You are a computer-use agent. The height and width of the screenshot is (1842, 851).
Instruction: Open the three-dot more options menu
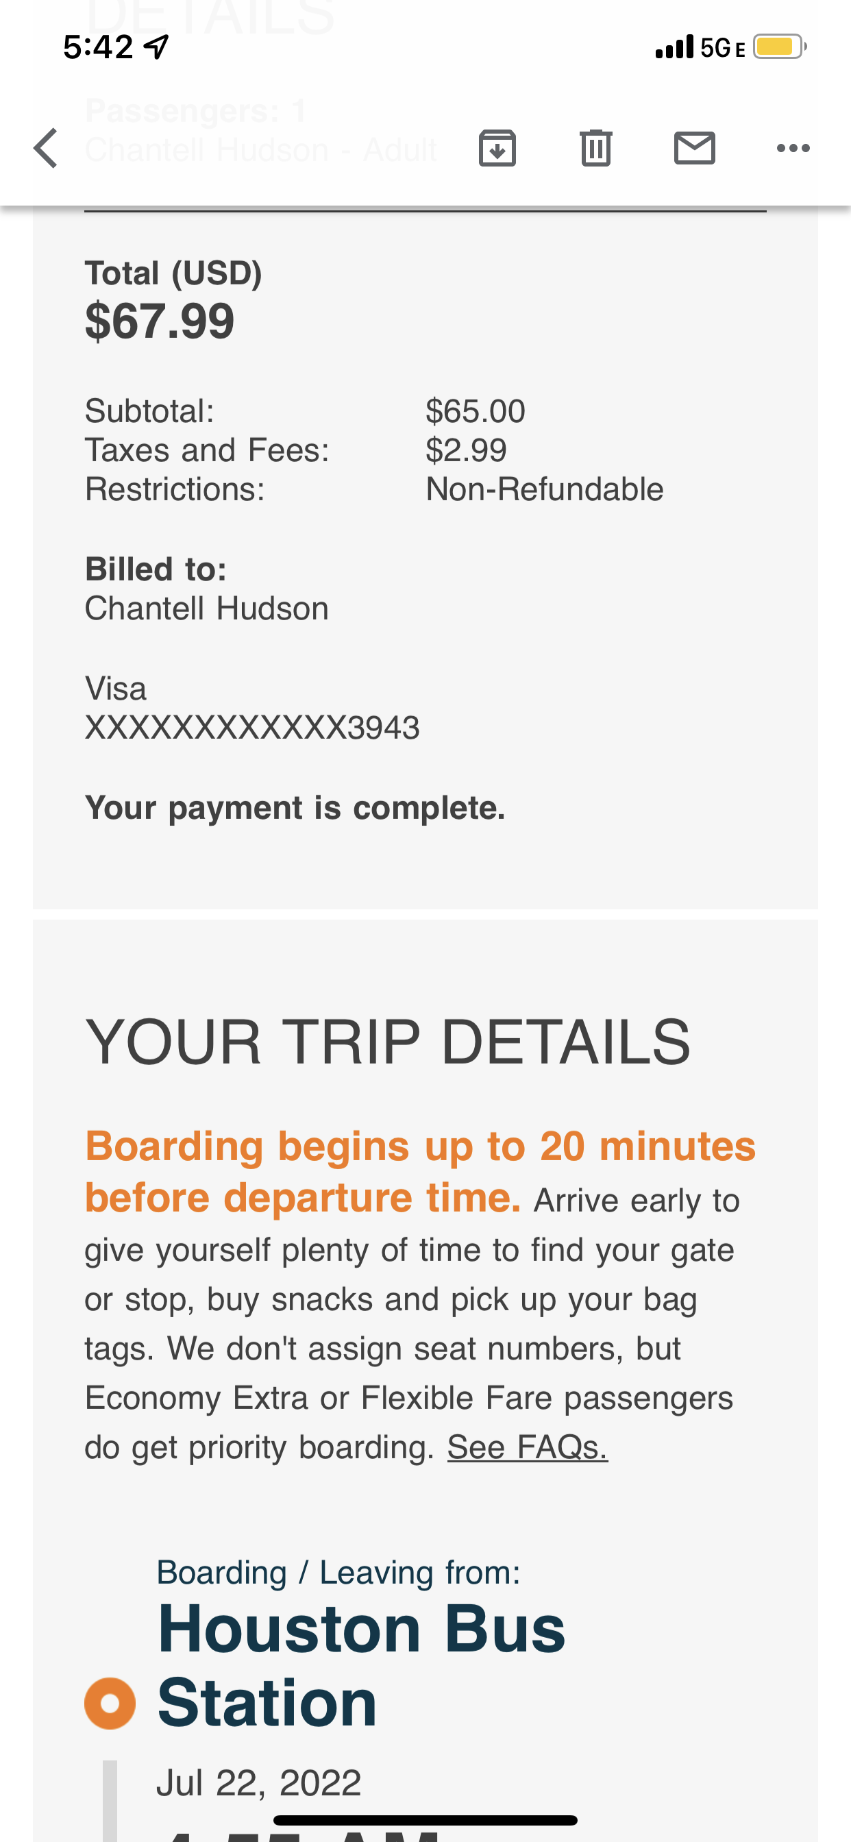click(x=793, y=148)
